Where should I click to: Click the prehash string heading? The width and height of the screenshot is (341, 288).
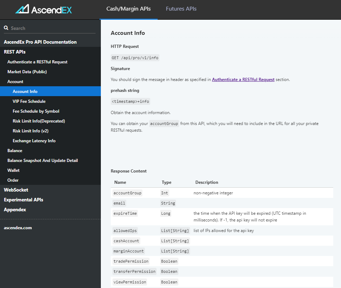(x=125, y=90)
